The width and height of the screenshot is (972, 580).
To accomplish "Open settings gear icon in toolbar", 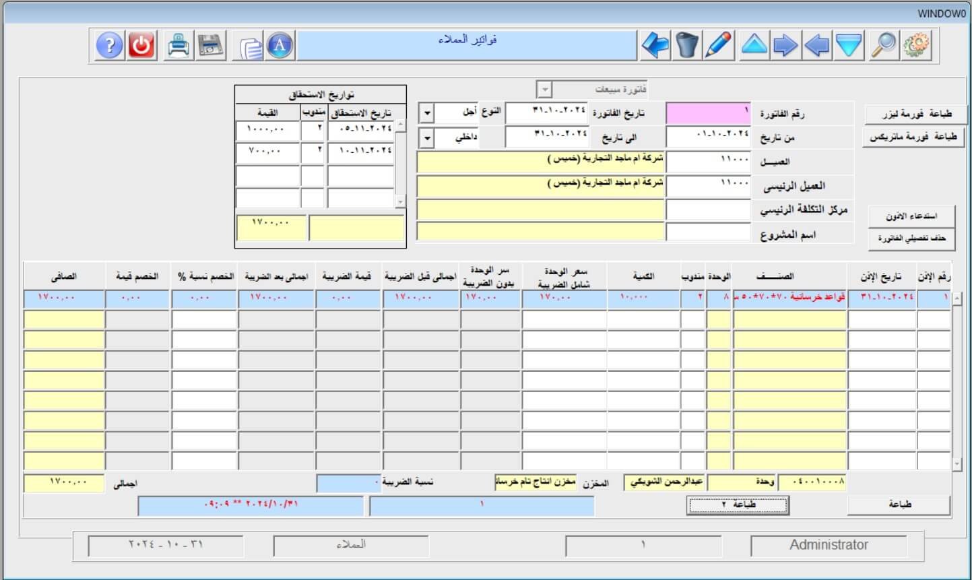I will tap(916, 46).
